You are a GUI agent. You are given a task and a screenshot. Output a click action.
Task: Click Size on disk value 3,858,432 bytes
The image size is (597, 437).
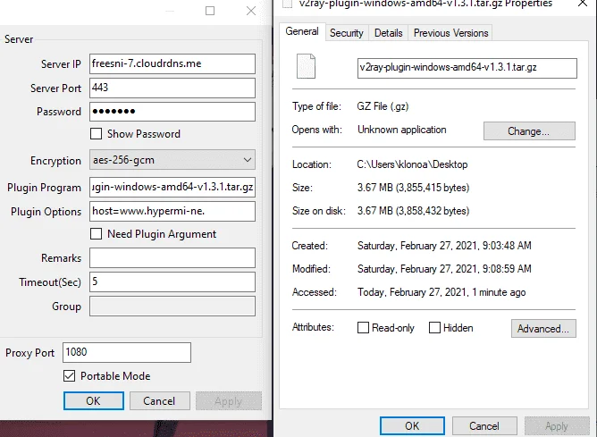pyautogui.click(x=413, y=211)
